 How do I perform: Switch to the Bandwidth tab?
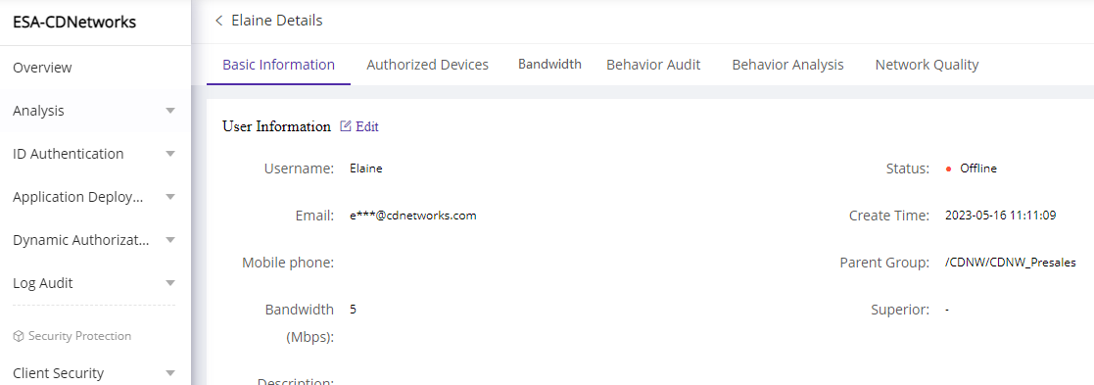[x=549, y=65]
